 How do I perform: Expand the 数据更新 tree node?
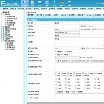[1, 27]
